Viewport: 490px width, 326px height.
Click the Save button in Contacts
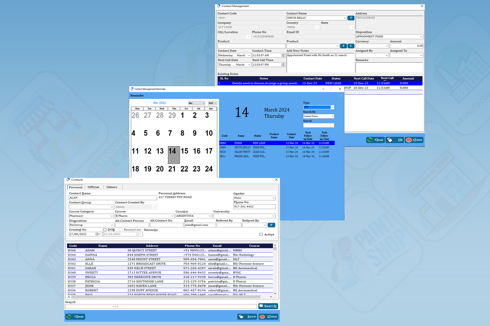click(247, 317)
